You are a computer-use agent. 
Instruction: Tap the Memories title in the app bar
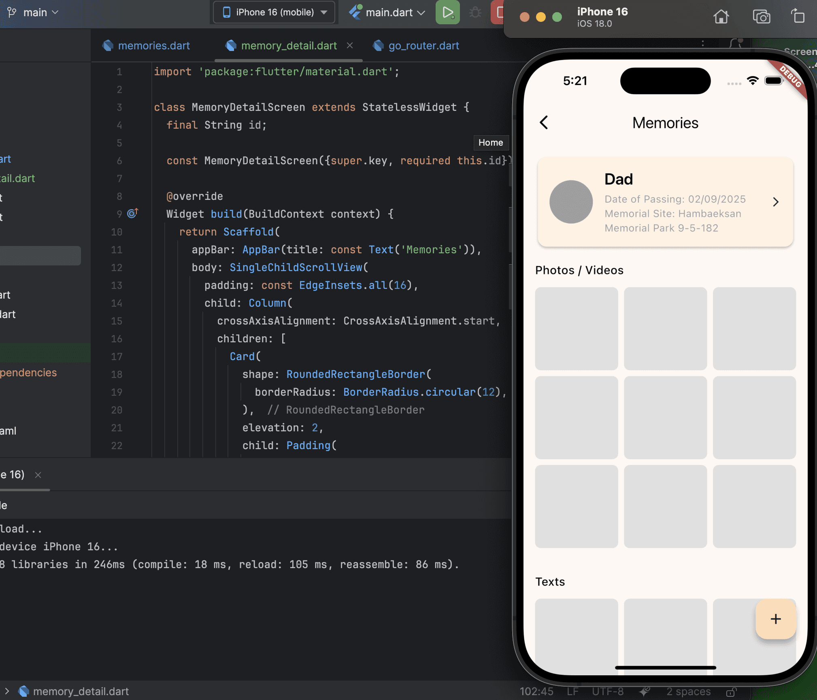[665, 123]
